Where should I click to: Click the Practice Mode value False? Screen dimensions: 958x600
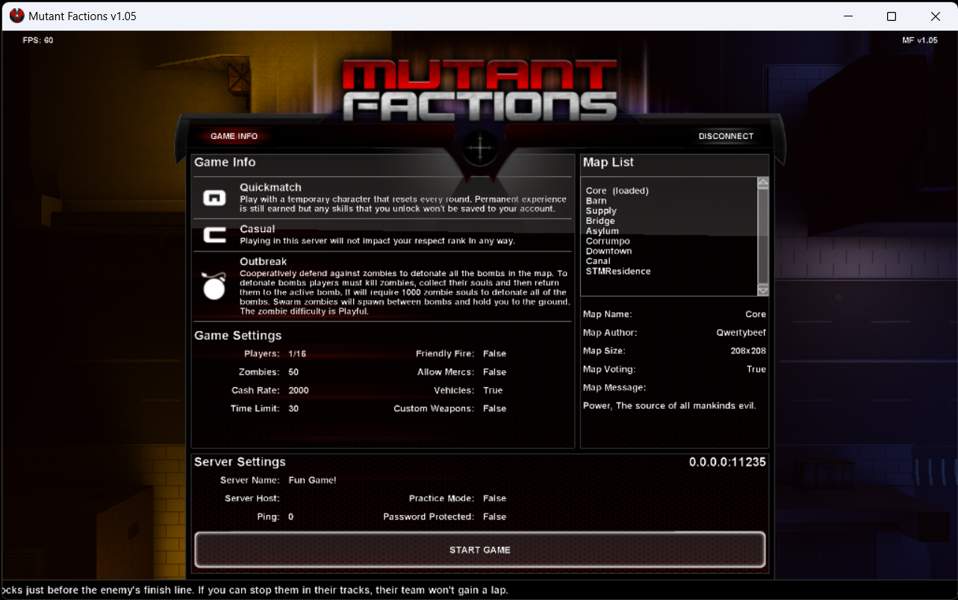494,499
